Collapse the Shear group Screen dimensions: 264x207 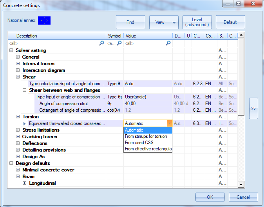pos(18,77)
